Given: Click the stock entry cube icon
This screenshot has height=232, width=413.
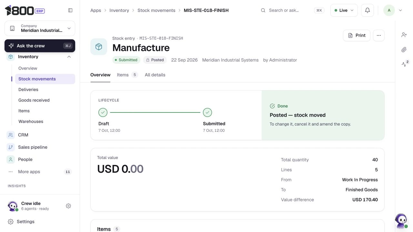Looking at the screenshot, I should tap(99, 47).
